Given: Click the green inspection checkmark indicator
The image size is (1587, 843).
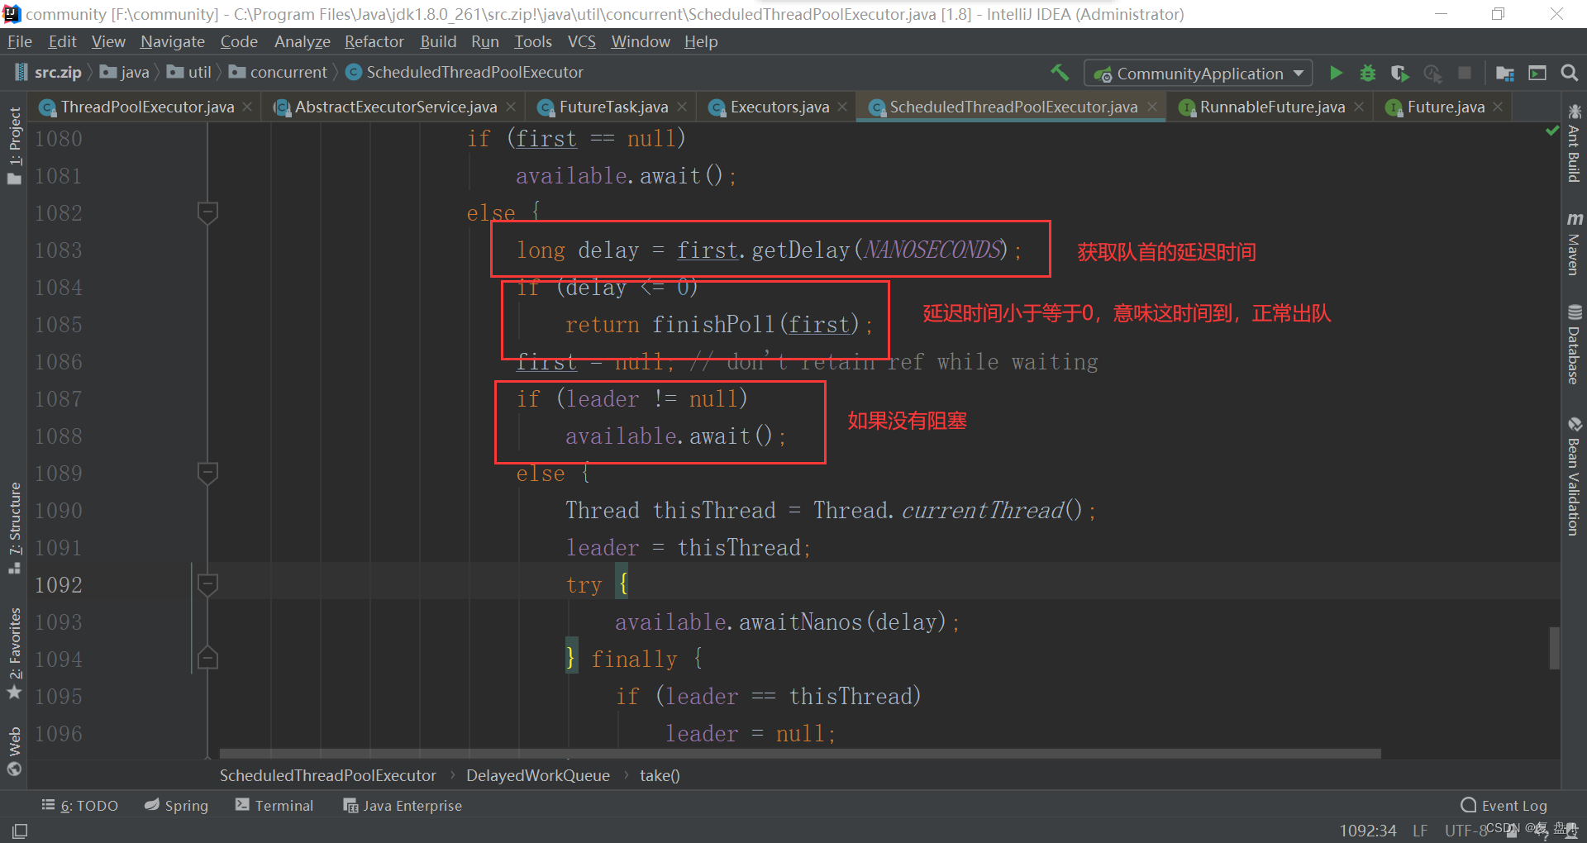Looking at the screenshot, I should click(x=1552, y=131).
